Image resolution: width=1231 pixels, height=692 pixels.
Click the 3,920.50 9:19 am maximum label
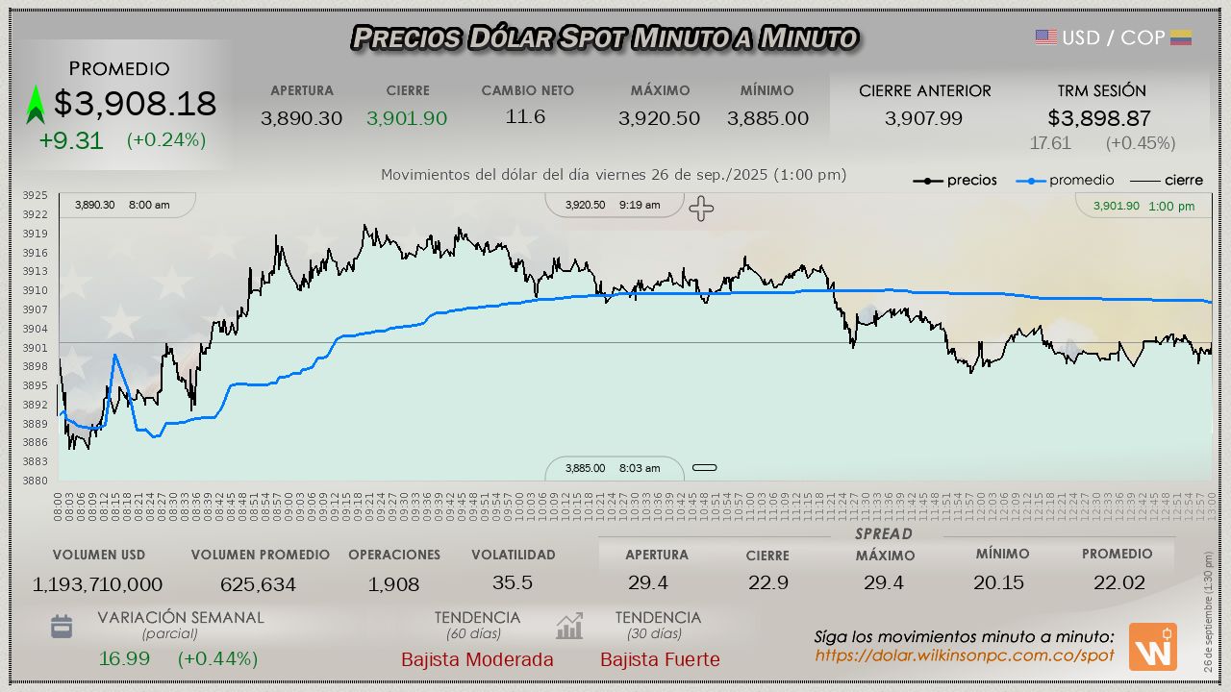click(613, 205)
